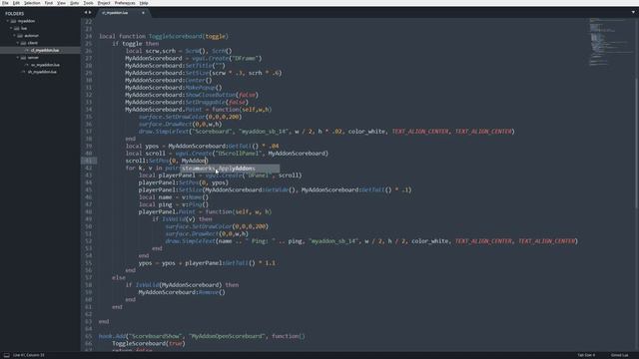This screenshot has height=359, width=639.
Task: Open the File menu
Action: (x=5, y=3)
